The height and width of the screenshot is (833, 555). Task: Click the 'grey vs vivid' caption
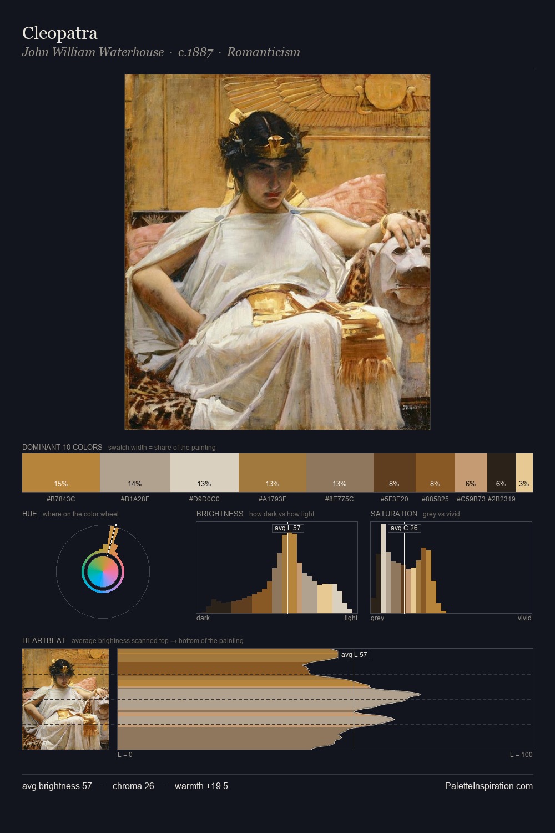pyautogui.click(x=441, y=514)
